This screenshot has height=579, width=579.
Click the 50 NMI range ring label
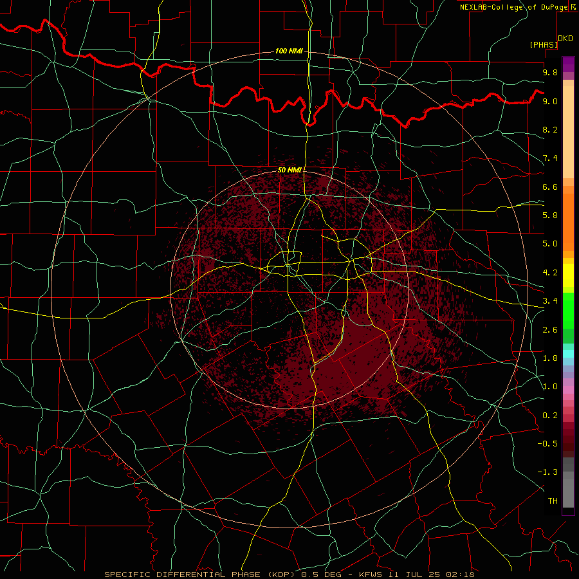290,170
